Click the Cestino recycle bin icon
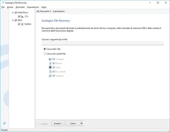Viewport: 170px width, 132px height. 22,24
